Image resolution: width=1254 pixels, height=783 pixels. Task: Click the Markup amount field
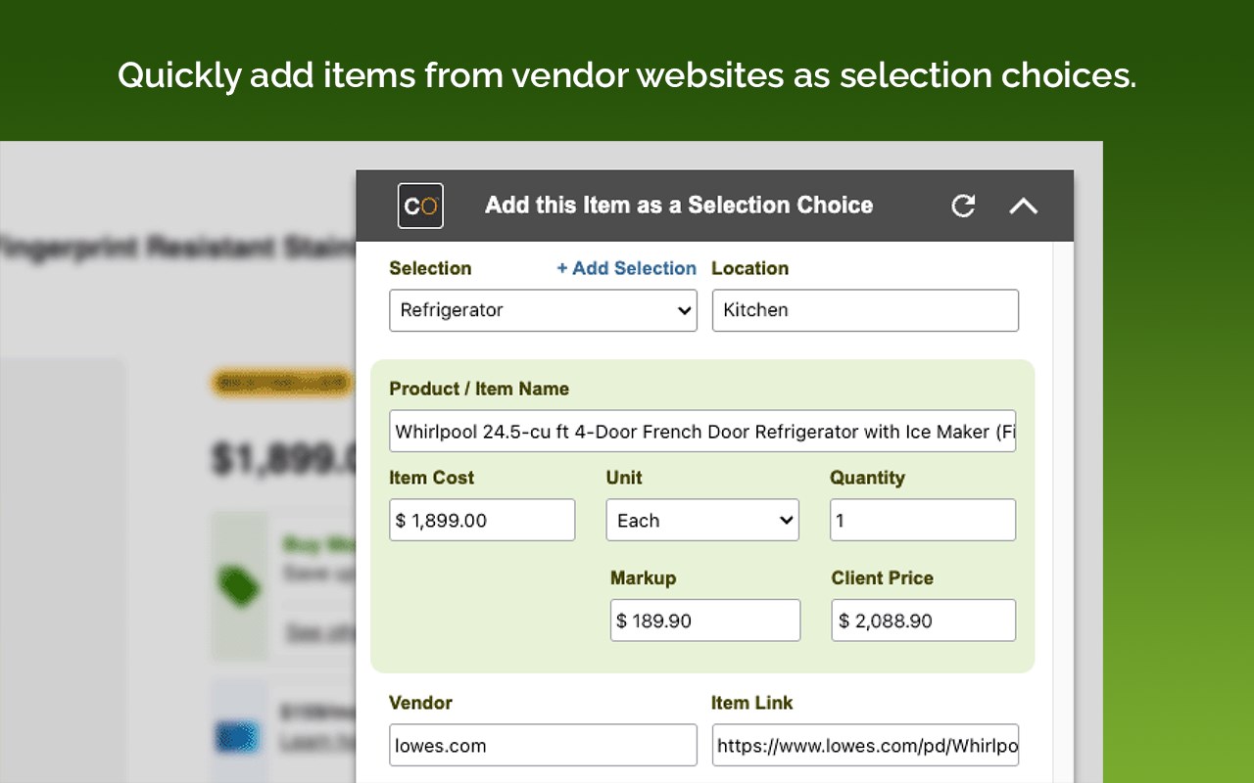(704, 621)
